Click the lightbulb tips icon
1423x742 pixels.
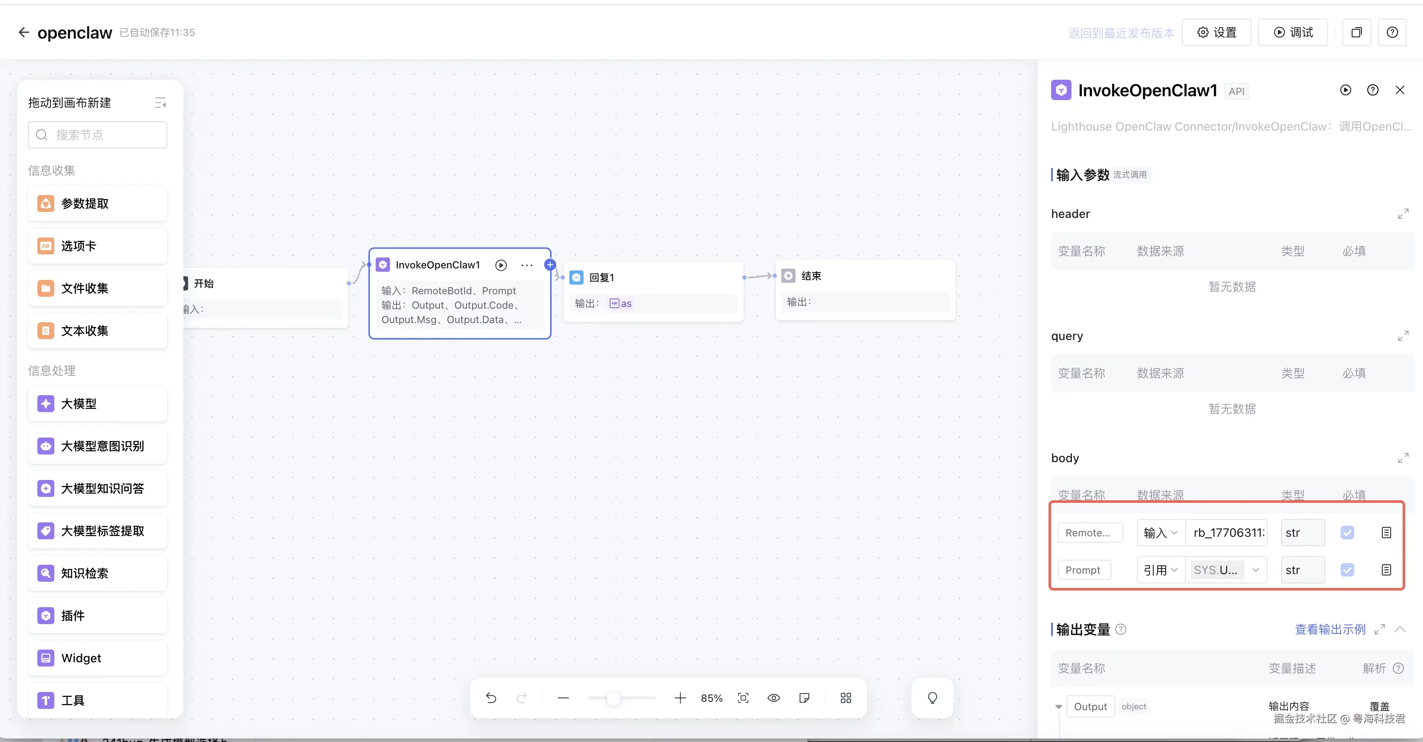tap(932, 698)
